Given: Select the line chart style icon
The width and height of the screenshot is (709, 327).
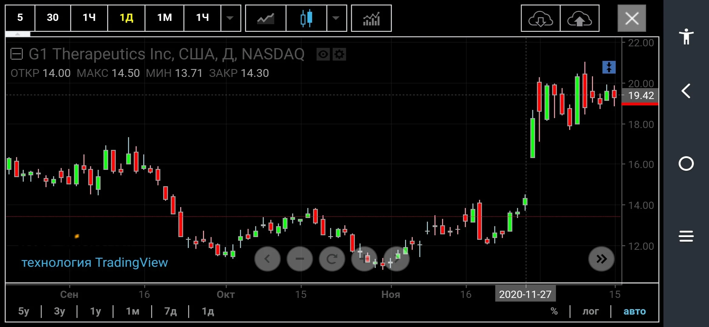Looking at the screenshot, I should [x=265, y=18].
